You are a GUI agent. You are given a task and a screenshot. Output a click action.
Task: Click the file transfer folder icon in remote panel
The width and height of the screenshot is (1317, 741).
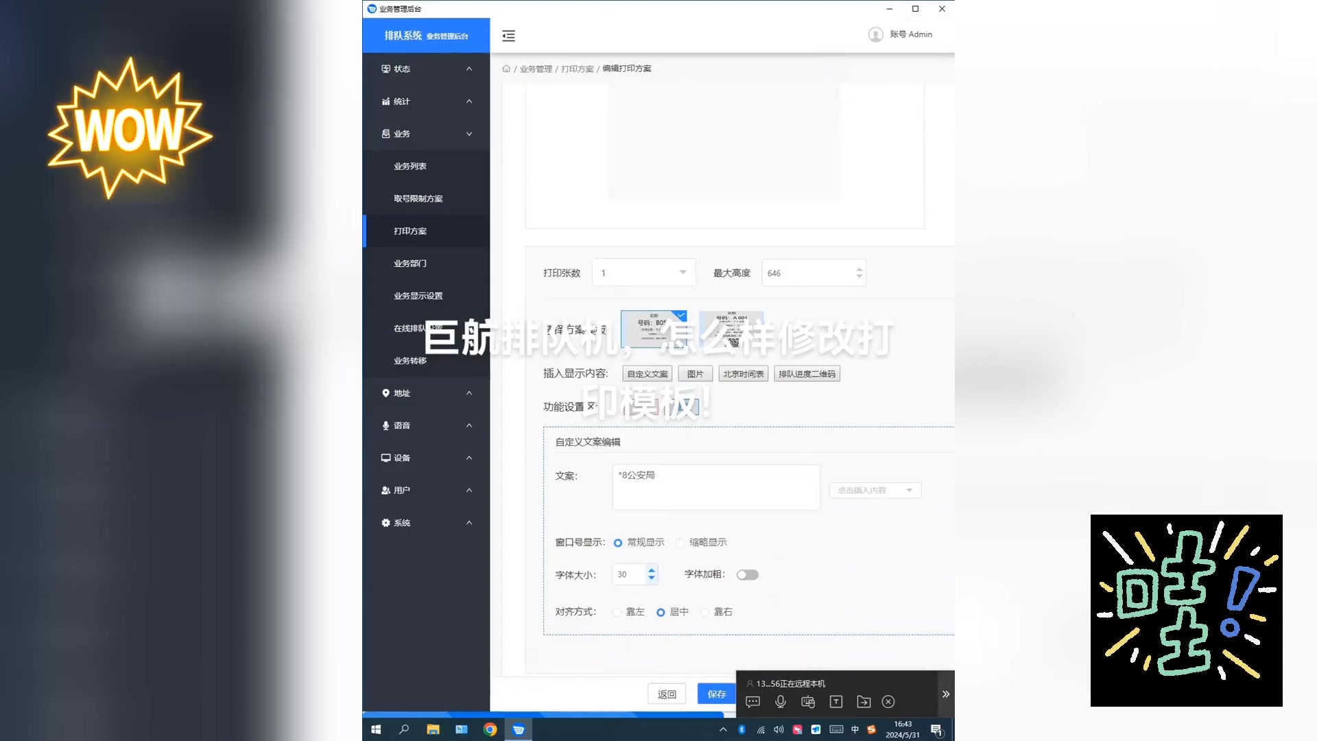[864, 702]
